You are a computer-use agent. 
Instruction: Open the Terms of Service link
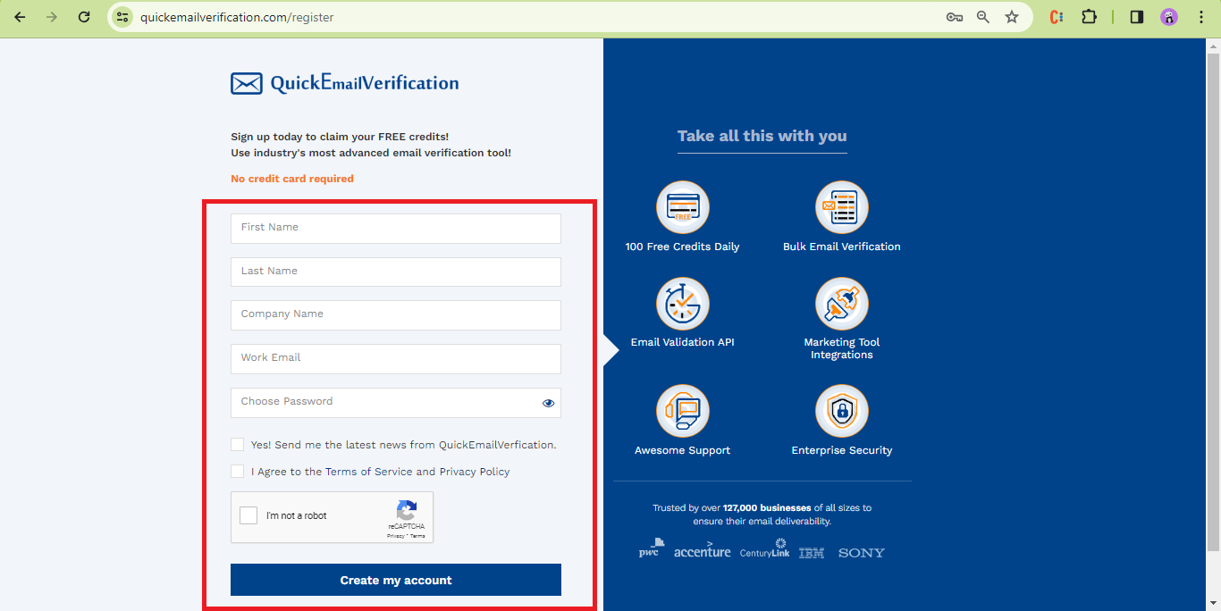[369, 472]
